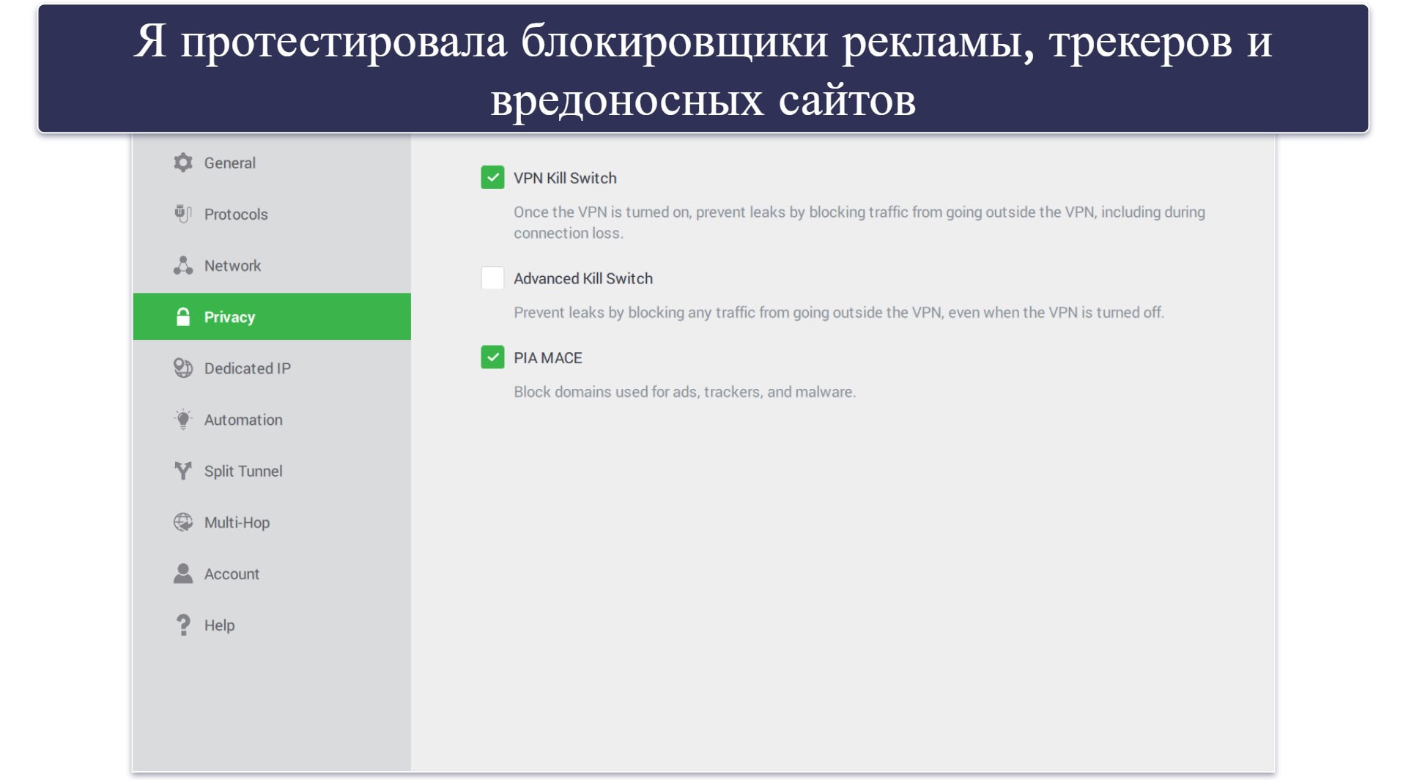Open the Account tab
Screen dimensions: 1406x780
[x=272, y=573]
